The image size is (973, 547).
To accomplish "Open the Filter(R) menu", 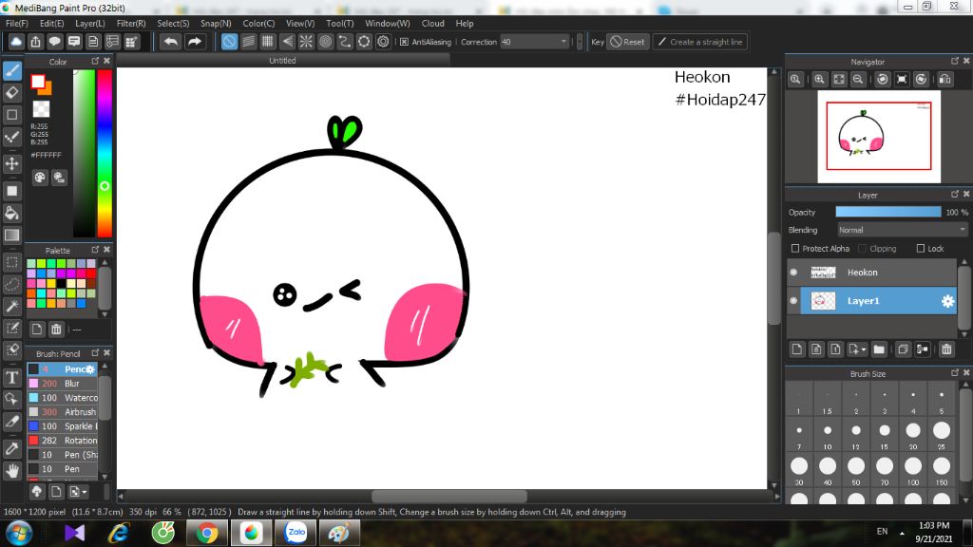I will pyautogui.click(x=131, y=23).
